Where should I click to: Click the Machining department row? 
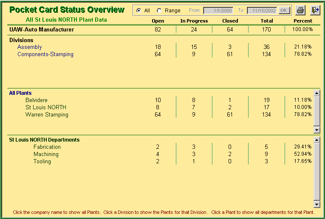point(46,154)
